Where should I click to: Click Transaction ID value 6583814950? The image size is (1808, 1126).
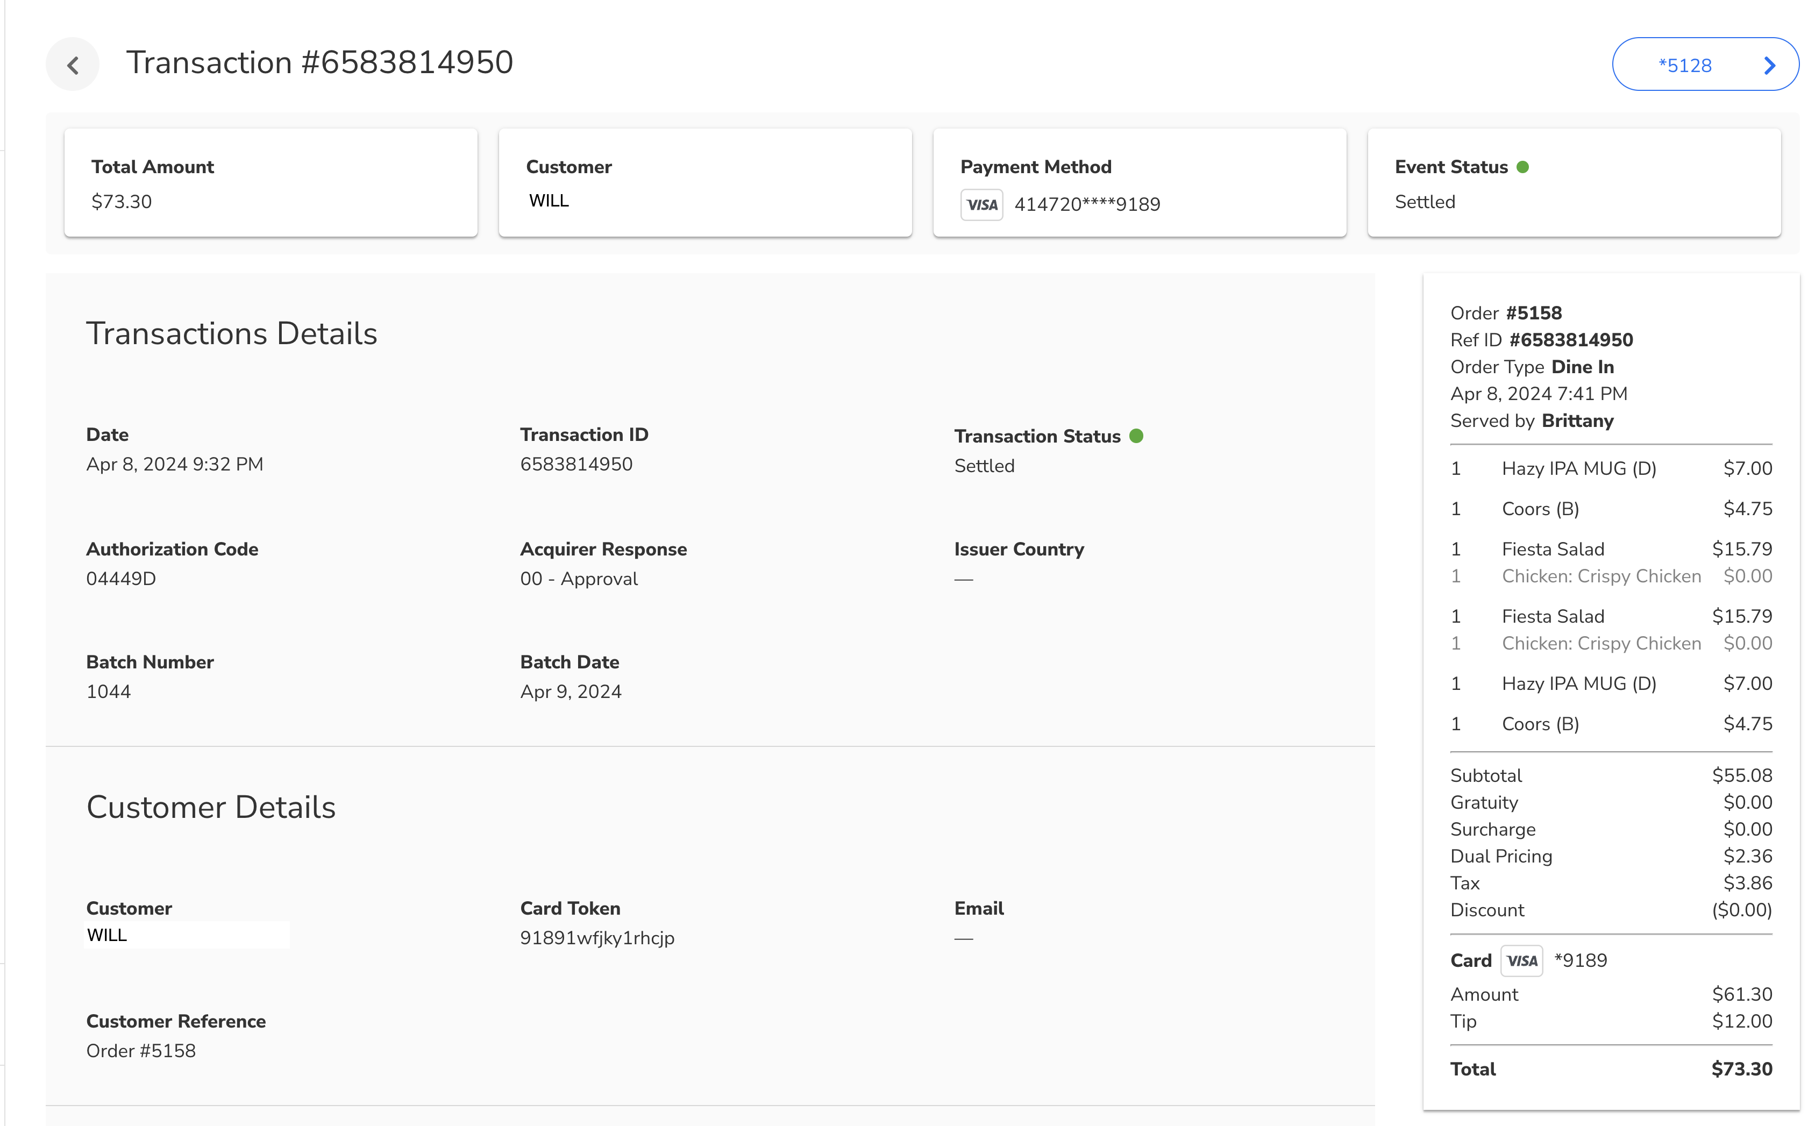[576, 465]
